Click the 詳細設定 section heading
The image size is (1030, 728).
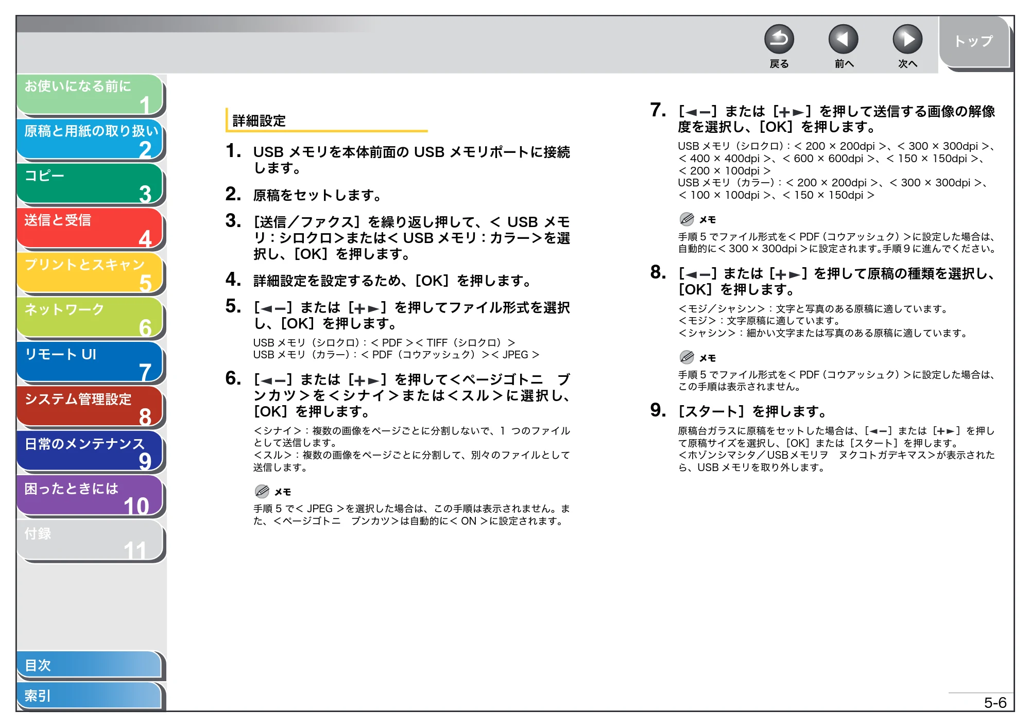pyautogui.click(x=259, y=121)
